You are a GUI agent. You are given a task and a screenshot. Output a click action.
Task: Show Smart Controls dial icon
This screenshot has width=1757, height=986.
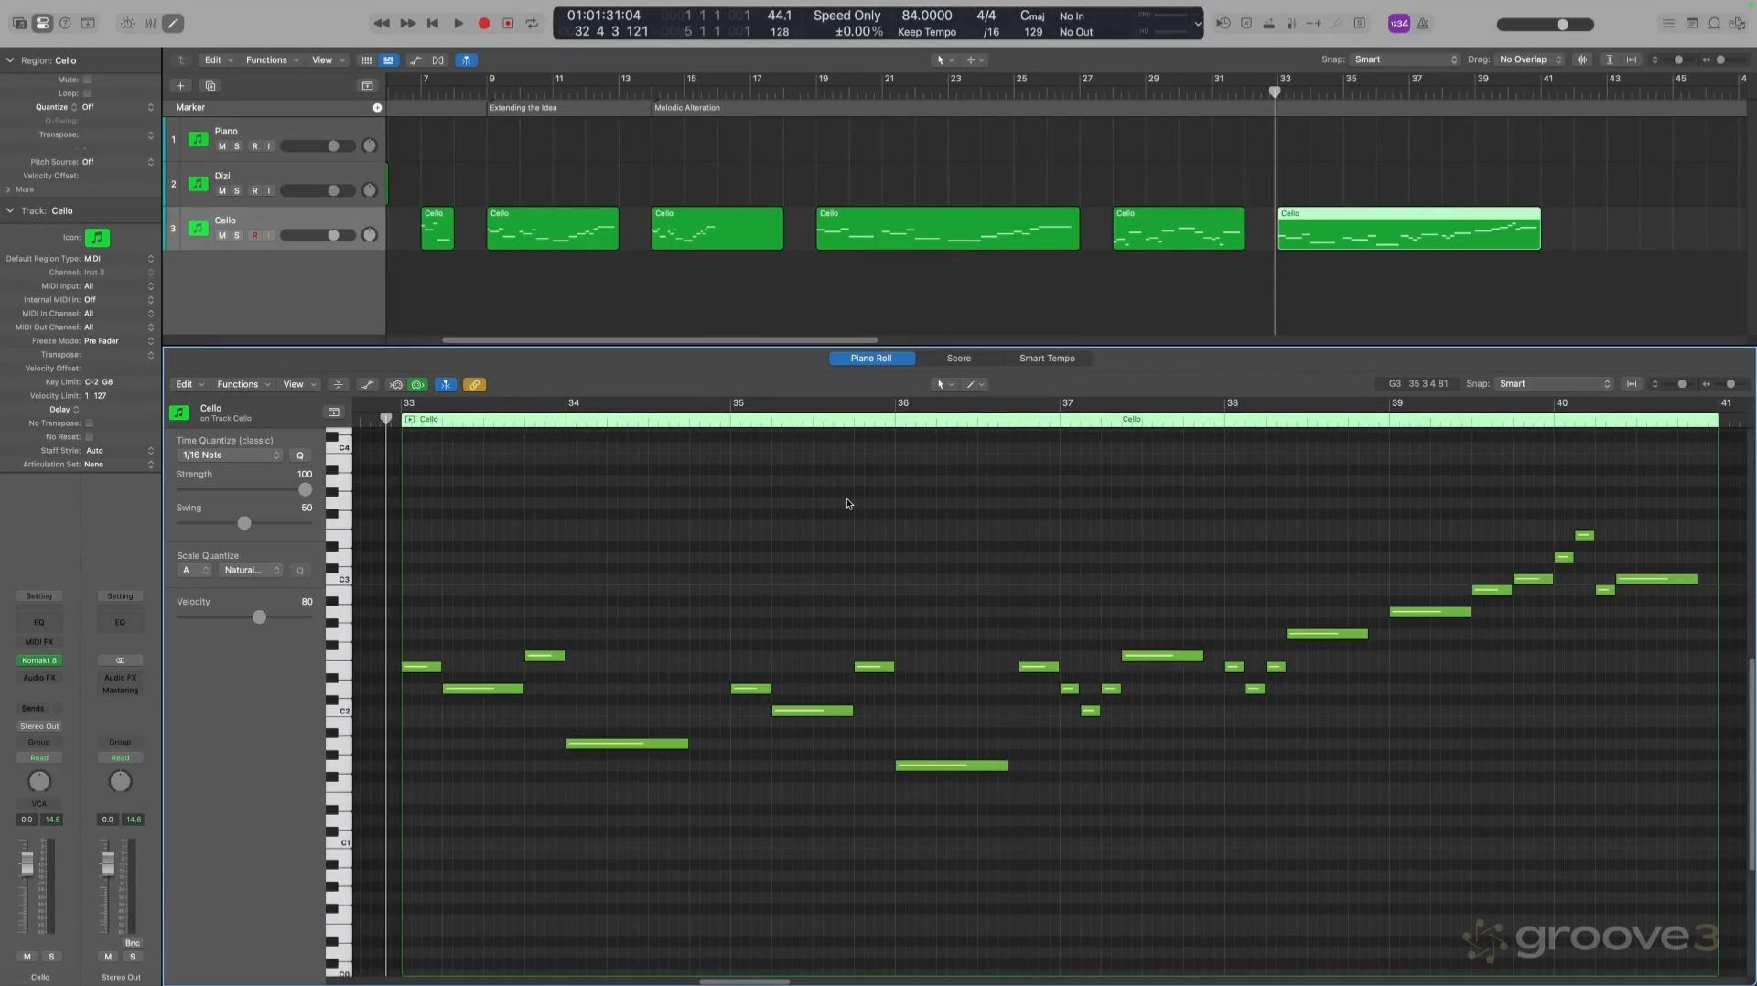coord(127,24)
